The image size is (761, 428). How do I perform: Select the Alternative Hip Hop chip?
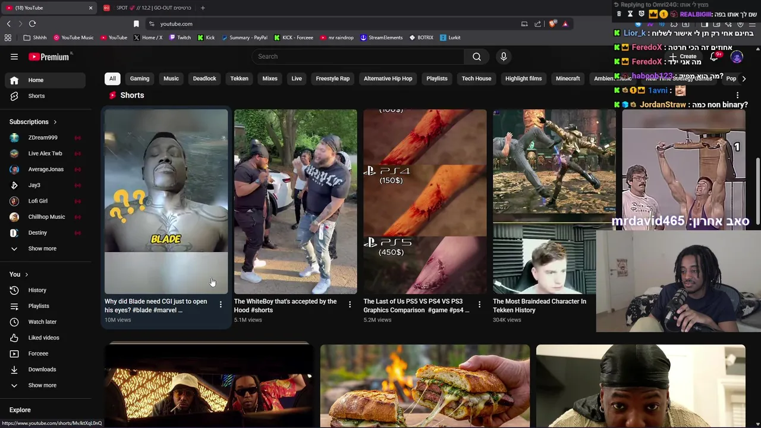point(388,78)
